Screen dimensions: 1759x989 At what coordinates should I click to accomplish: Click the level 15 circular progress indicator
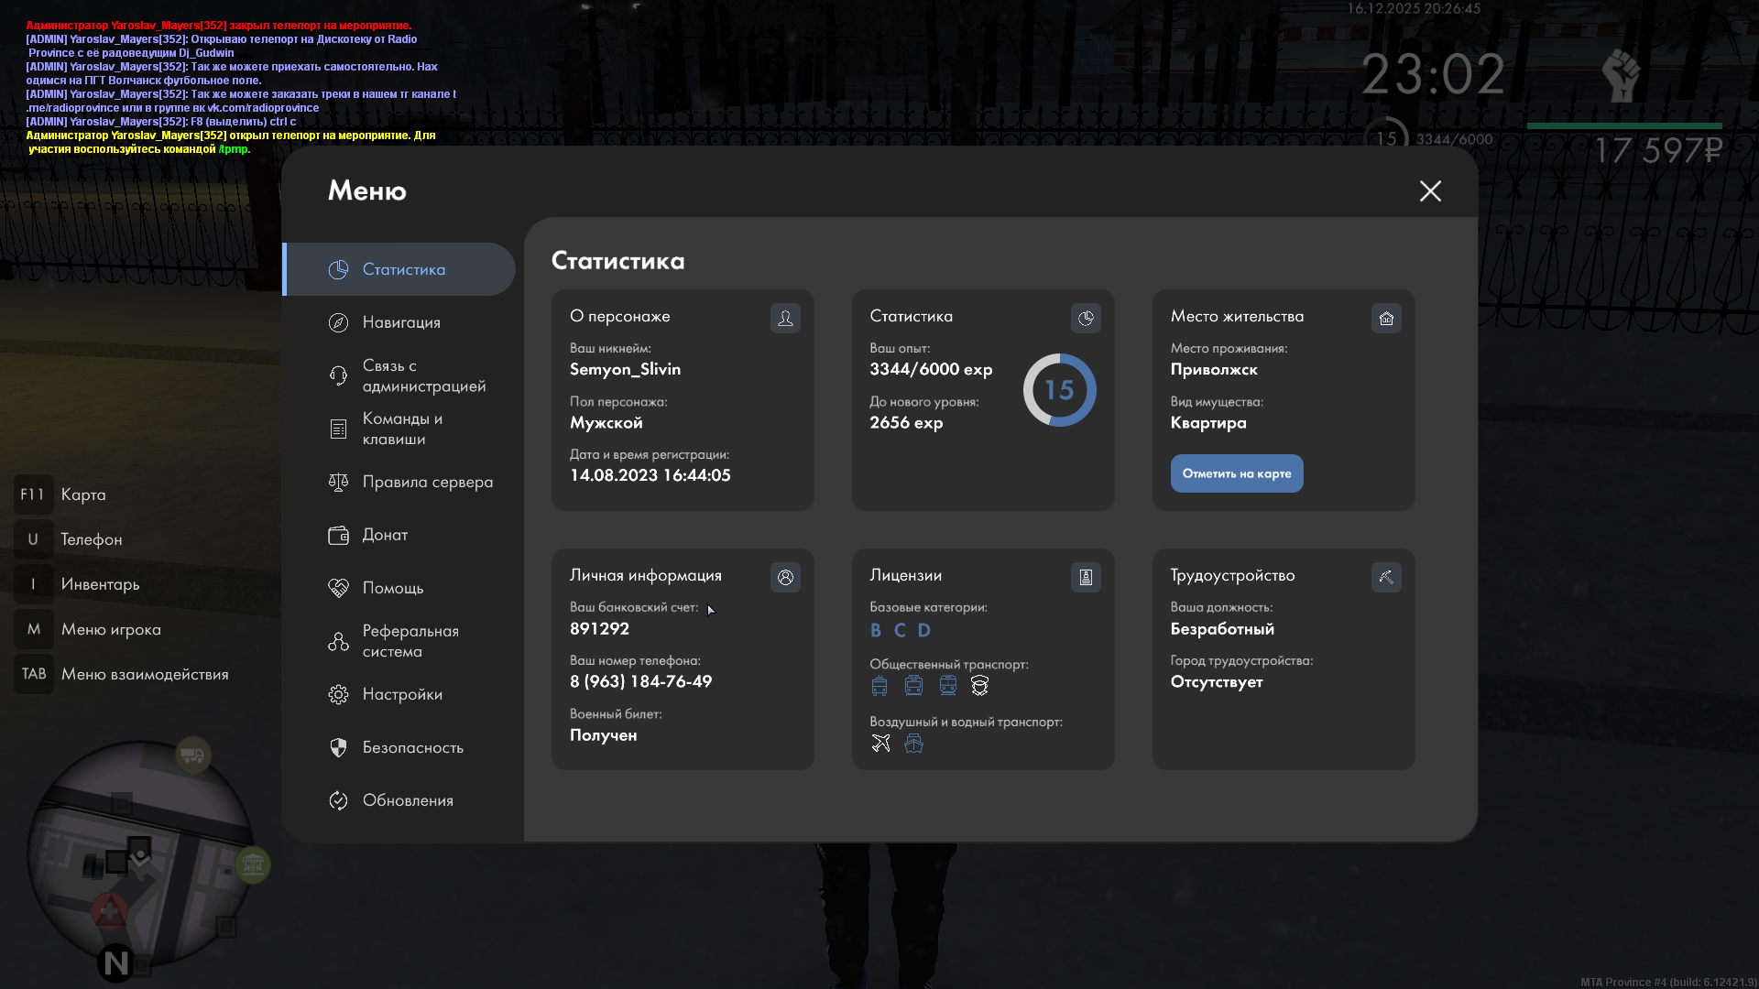(1059, 390)
